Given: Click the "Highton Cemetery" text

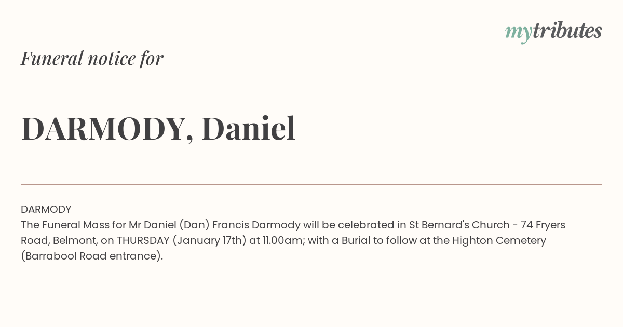Looking at the screenshot, I should point(499,240).
